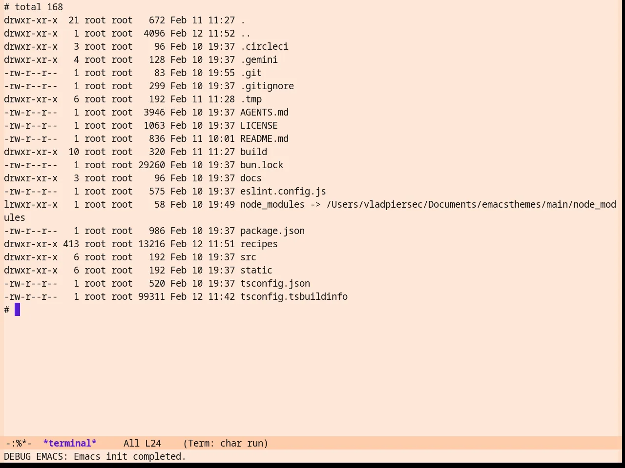625x468 pixels.
Task: Select the tsconfig.tsbuildinfo file name
Action: [x=294, y=297]
